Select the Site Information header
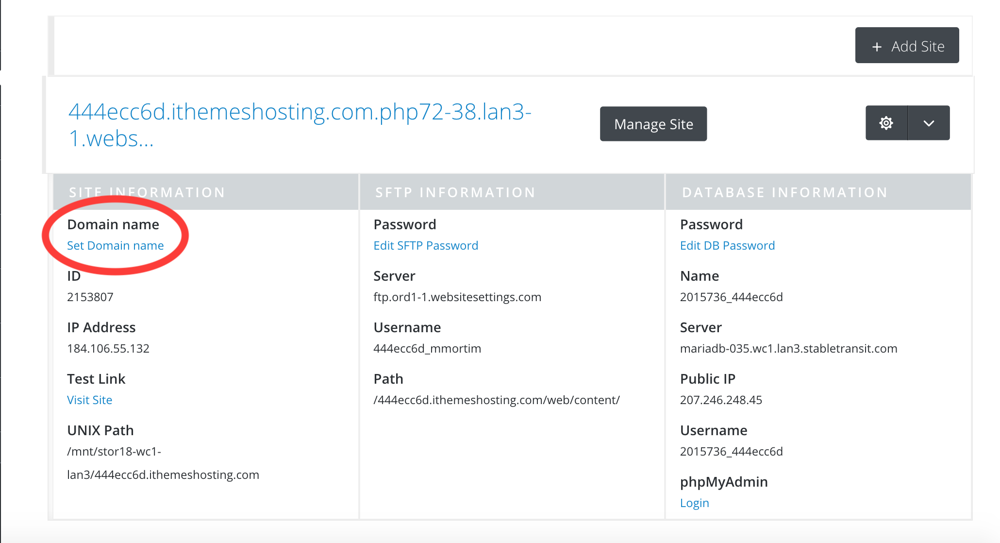 click(147, 192)
